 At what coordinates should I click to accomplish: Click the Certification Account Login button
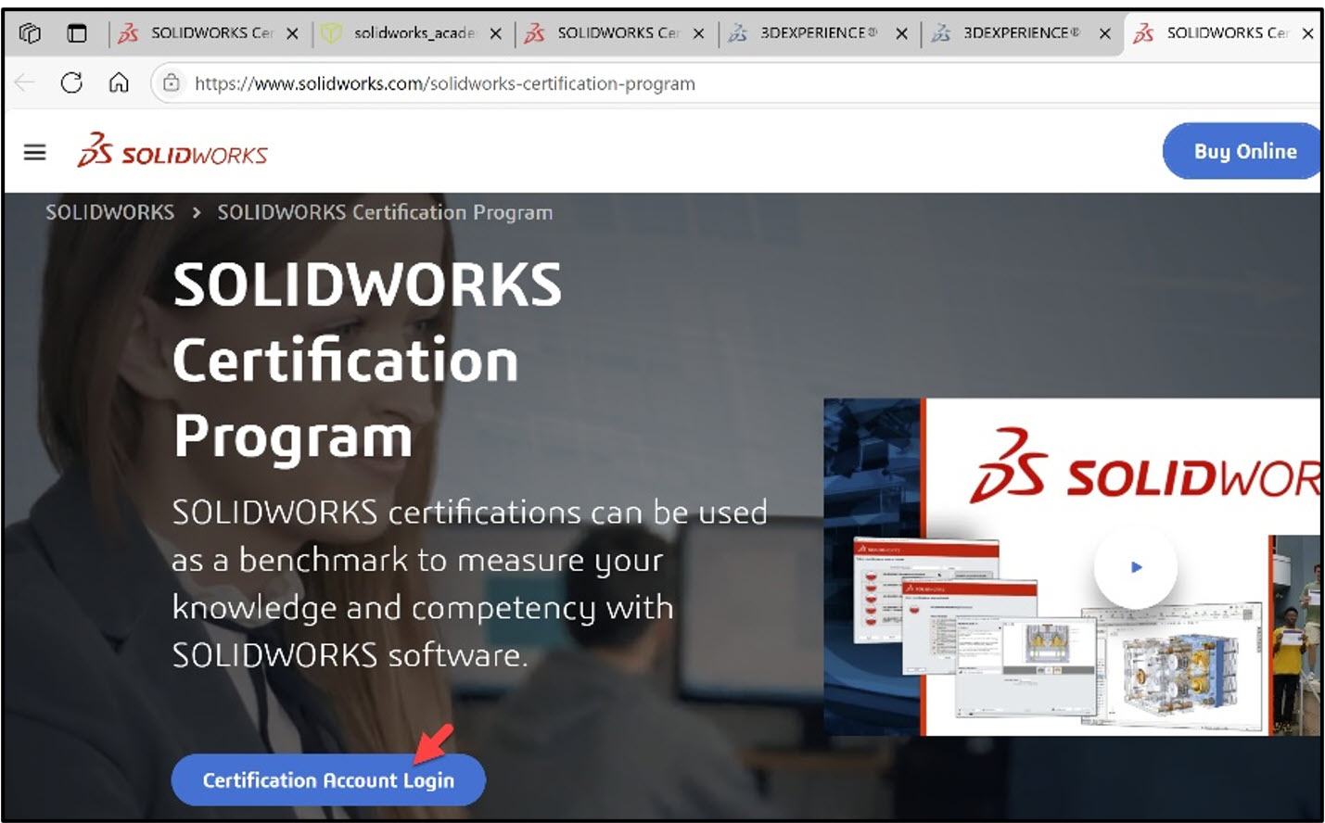[x=328, y=780]
